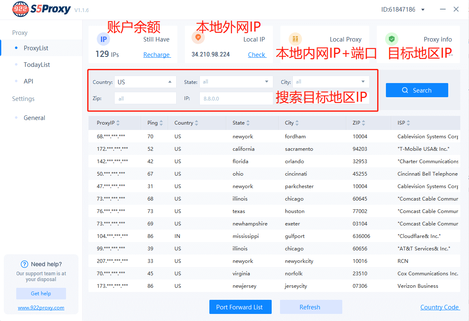
Task: Switch to the TodayList section
Action: pos(36,64)
